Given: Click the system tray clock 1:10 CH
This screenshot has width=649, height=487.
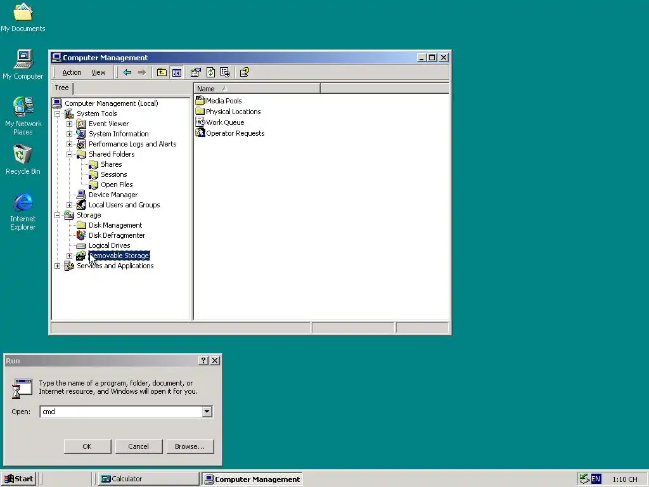Looking at the screenshot, I should pos(624,479).
